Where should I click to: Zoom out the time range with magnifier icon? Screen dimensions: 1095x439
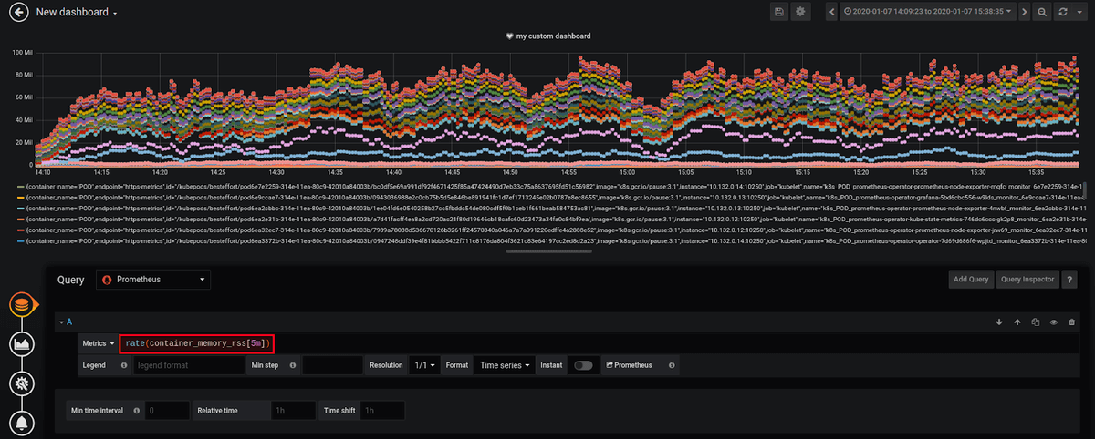pyautogui.click(x=1041, y=12)
